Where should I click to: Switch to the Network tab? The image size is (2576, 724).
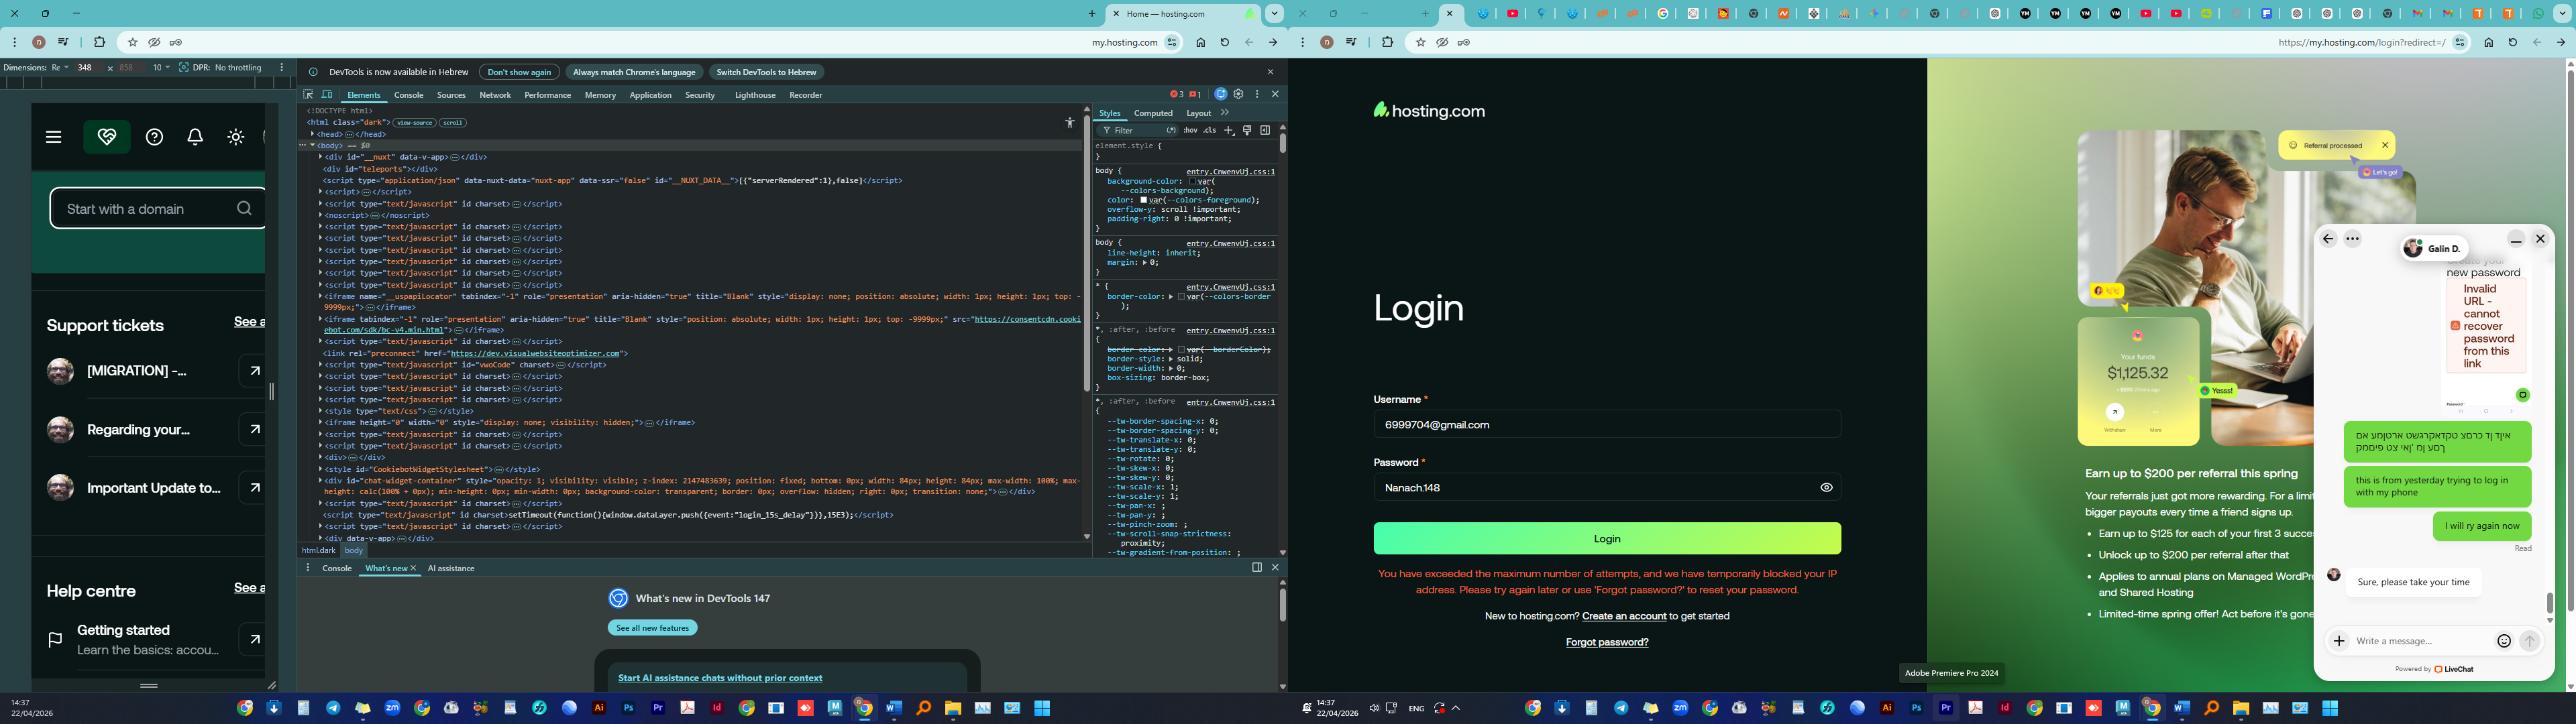click(x=495, y=95)
